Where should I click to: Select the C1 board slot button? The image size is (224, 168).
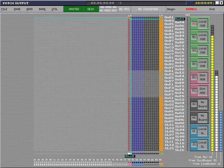[194, 50]
